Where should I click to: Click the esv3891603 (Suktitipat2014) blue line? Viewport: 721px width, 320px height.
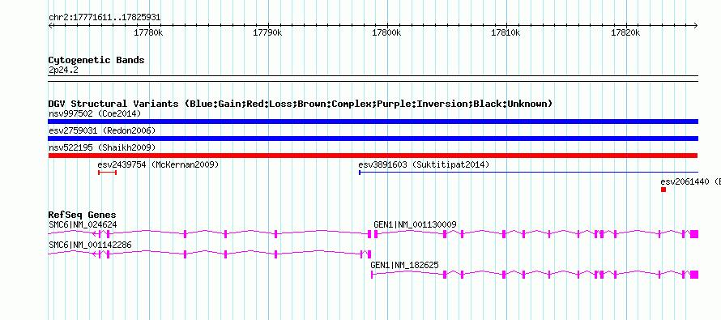point(528,173)
